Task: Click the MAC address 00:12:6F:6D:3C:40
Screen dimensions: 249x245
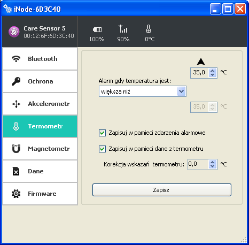Action: coord(49,36)
